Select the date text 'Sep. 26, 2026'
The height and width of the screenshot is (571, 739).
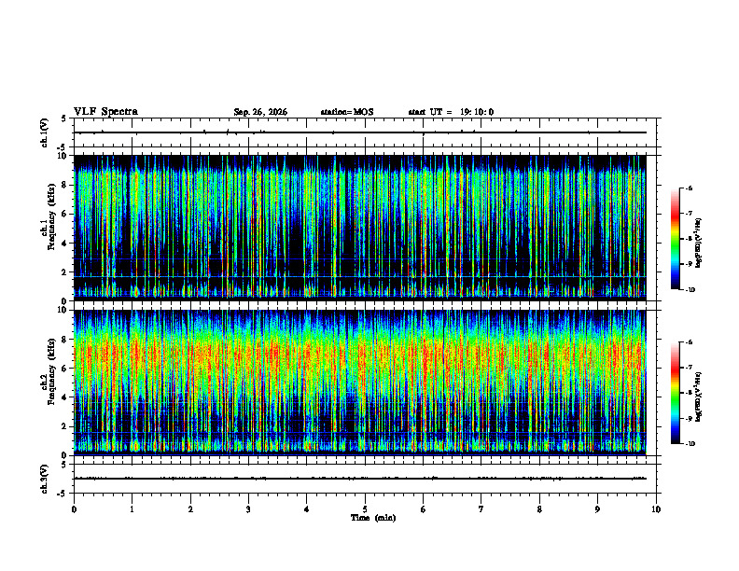click(x=260, y=112)
